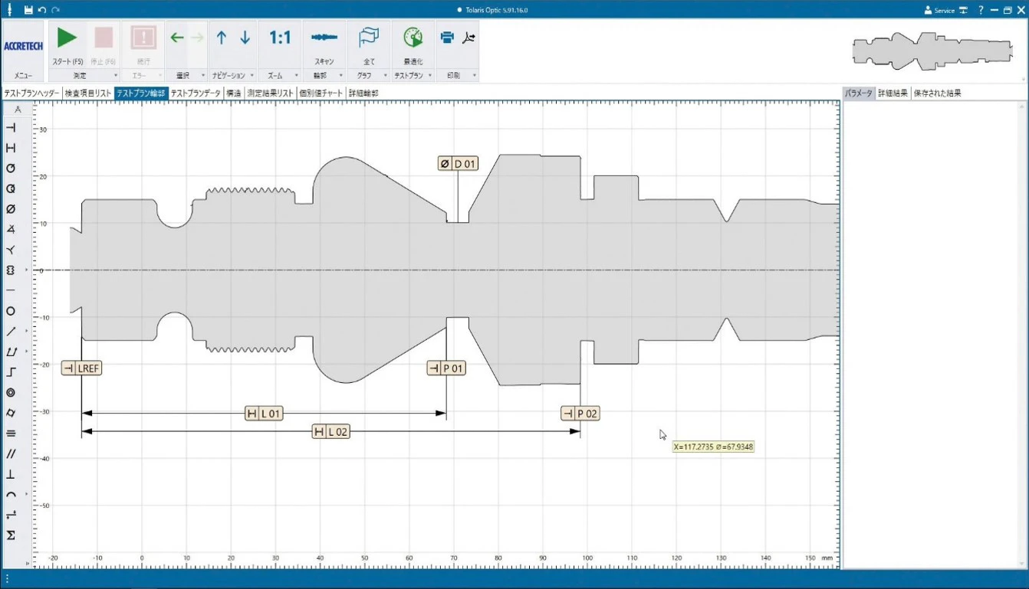Switch to 個別値チャート tab
This screenshot has width=1029, height=589.
click(321, 93)
